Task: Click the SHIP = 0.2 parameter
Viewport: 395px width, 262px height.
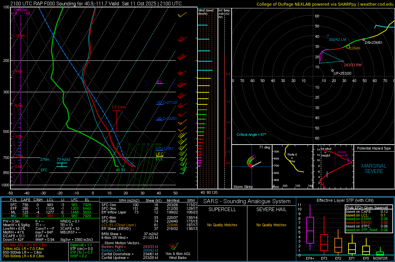Action: pos(78,256)
